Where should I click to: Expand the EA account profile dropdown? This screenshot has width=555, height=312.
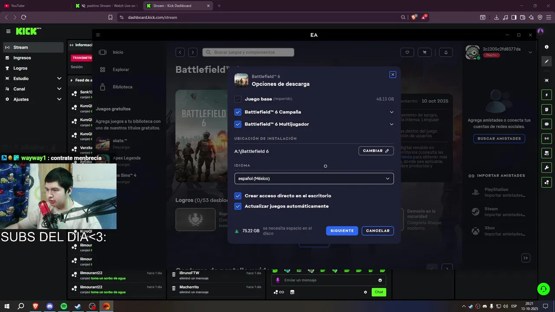tap(530, 52)
